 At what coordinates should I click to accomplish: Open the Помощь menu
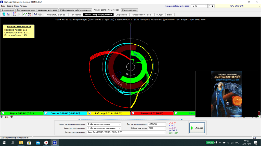point(23,6)
